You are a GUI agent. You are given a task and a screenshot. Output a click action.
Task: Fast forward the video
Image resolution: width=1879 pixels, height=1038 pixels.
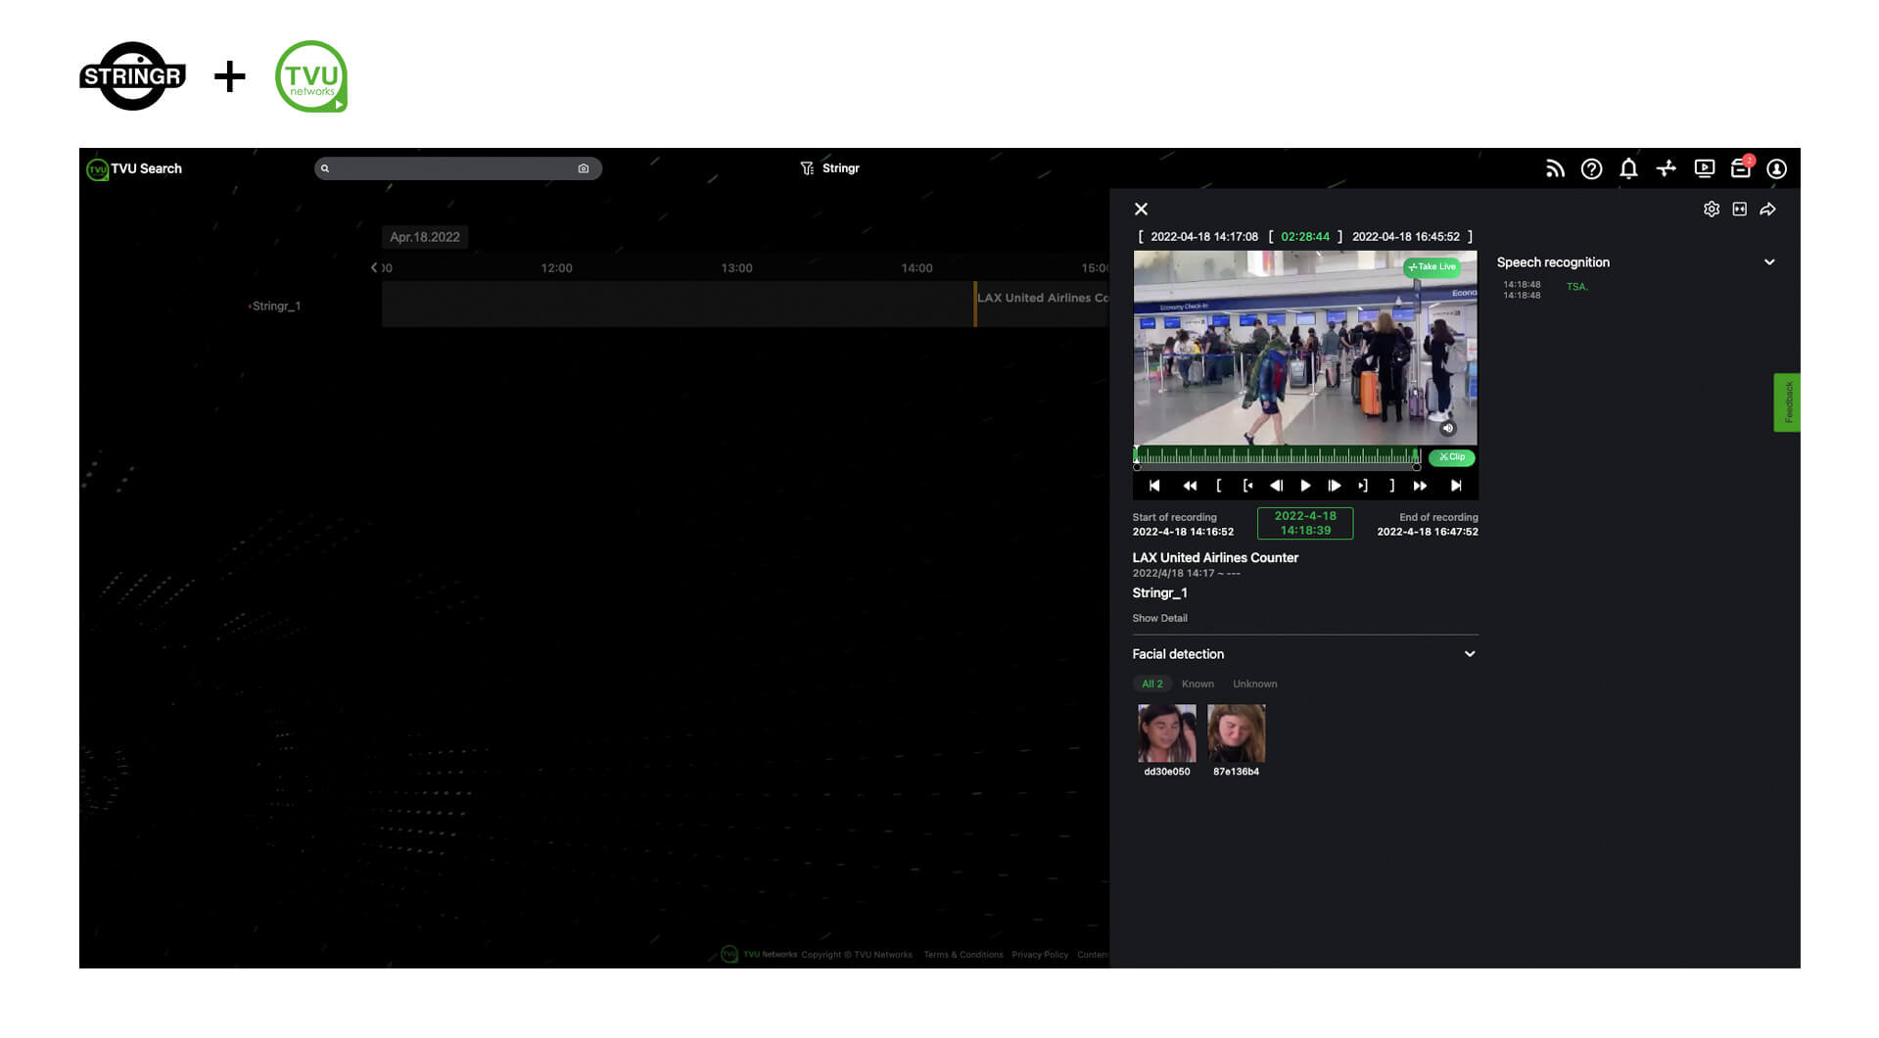(1420, 486)
